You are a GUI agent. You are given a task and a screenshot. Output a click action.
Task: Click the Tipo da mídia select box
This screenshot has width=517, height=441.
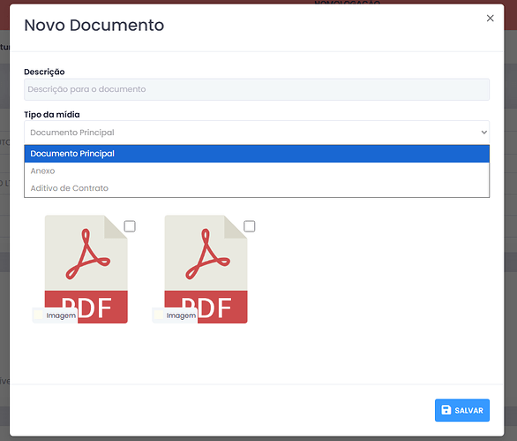click(x=257, y=133)
